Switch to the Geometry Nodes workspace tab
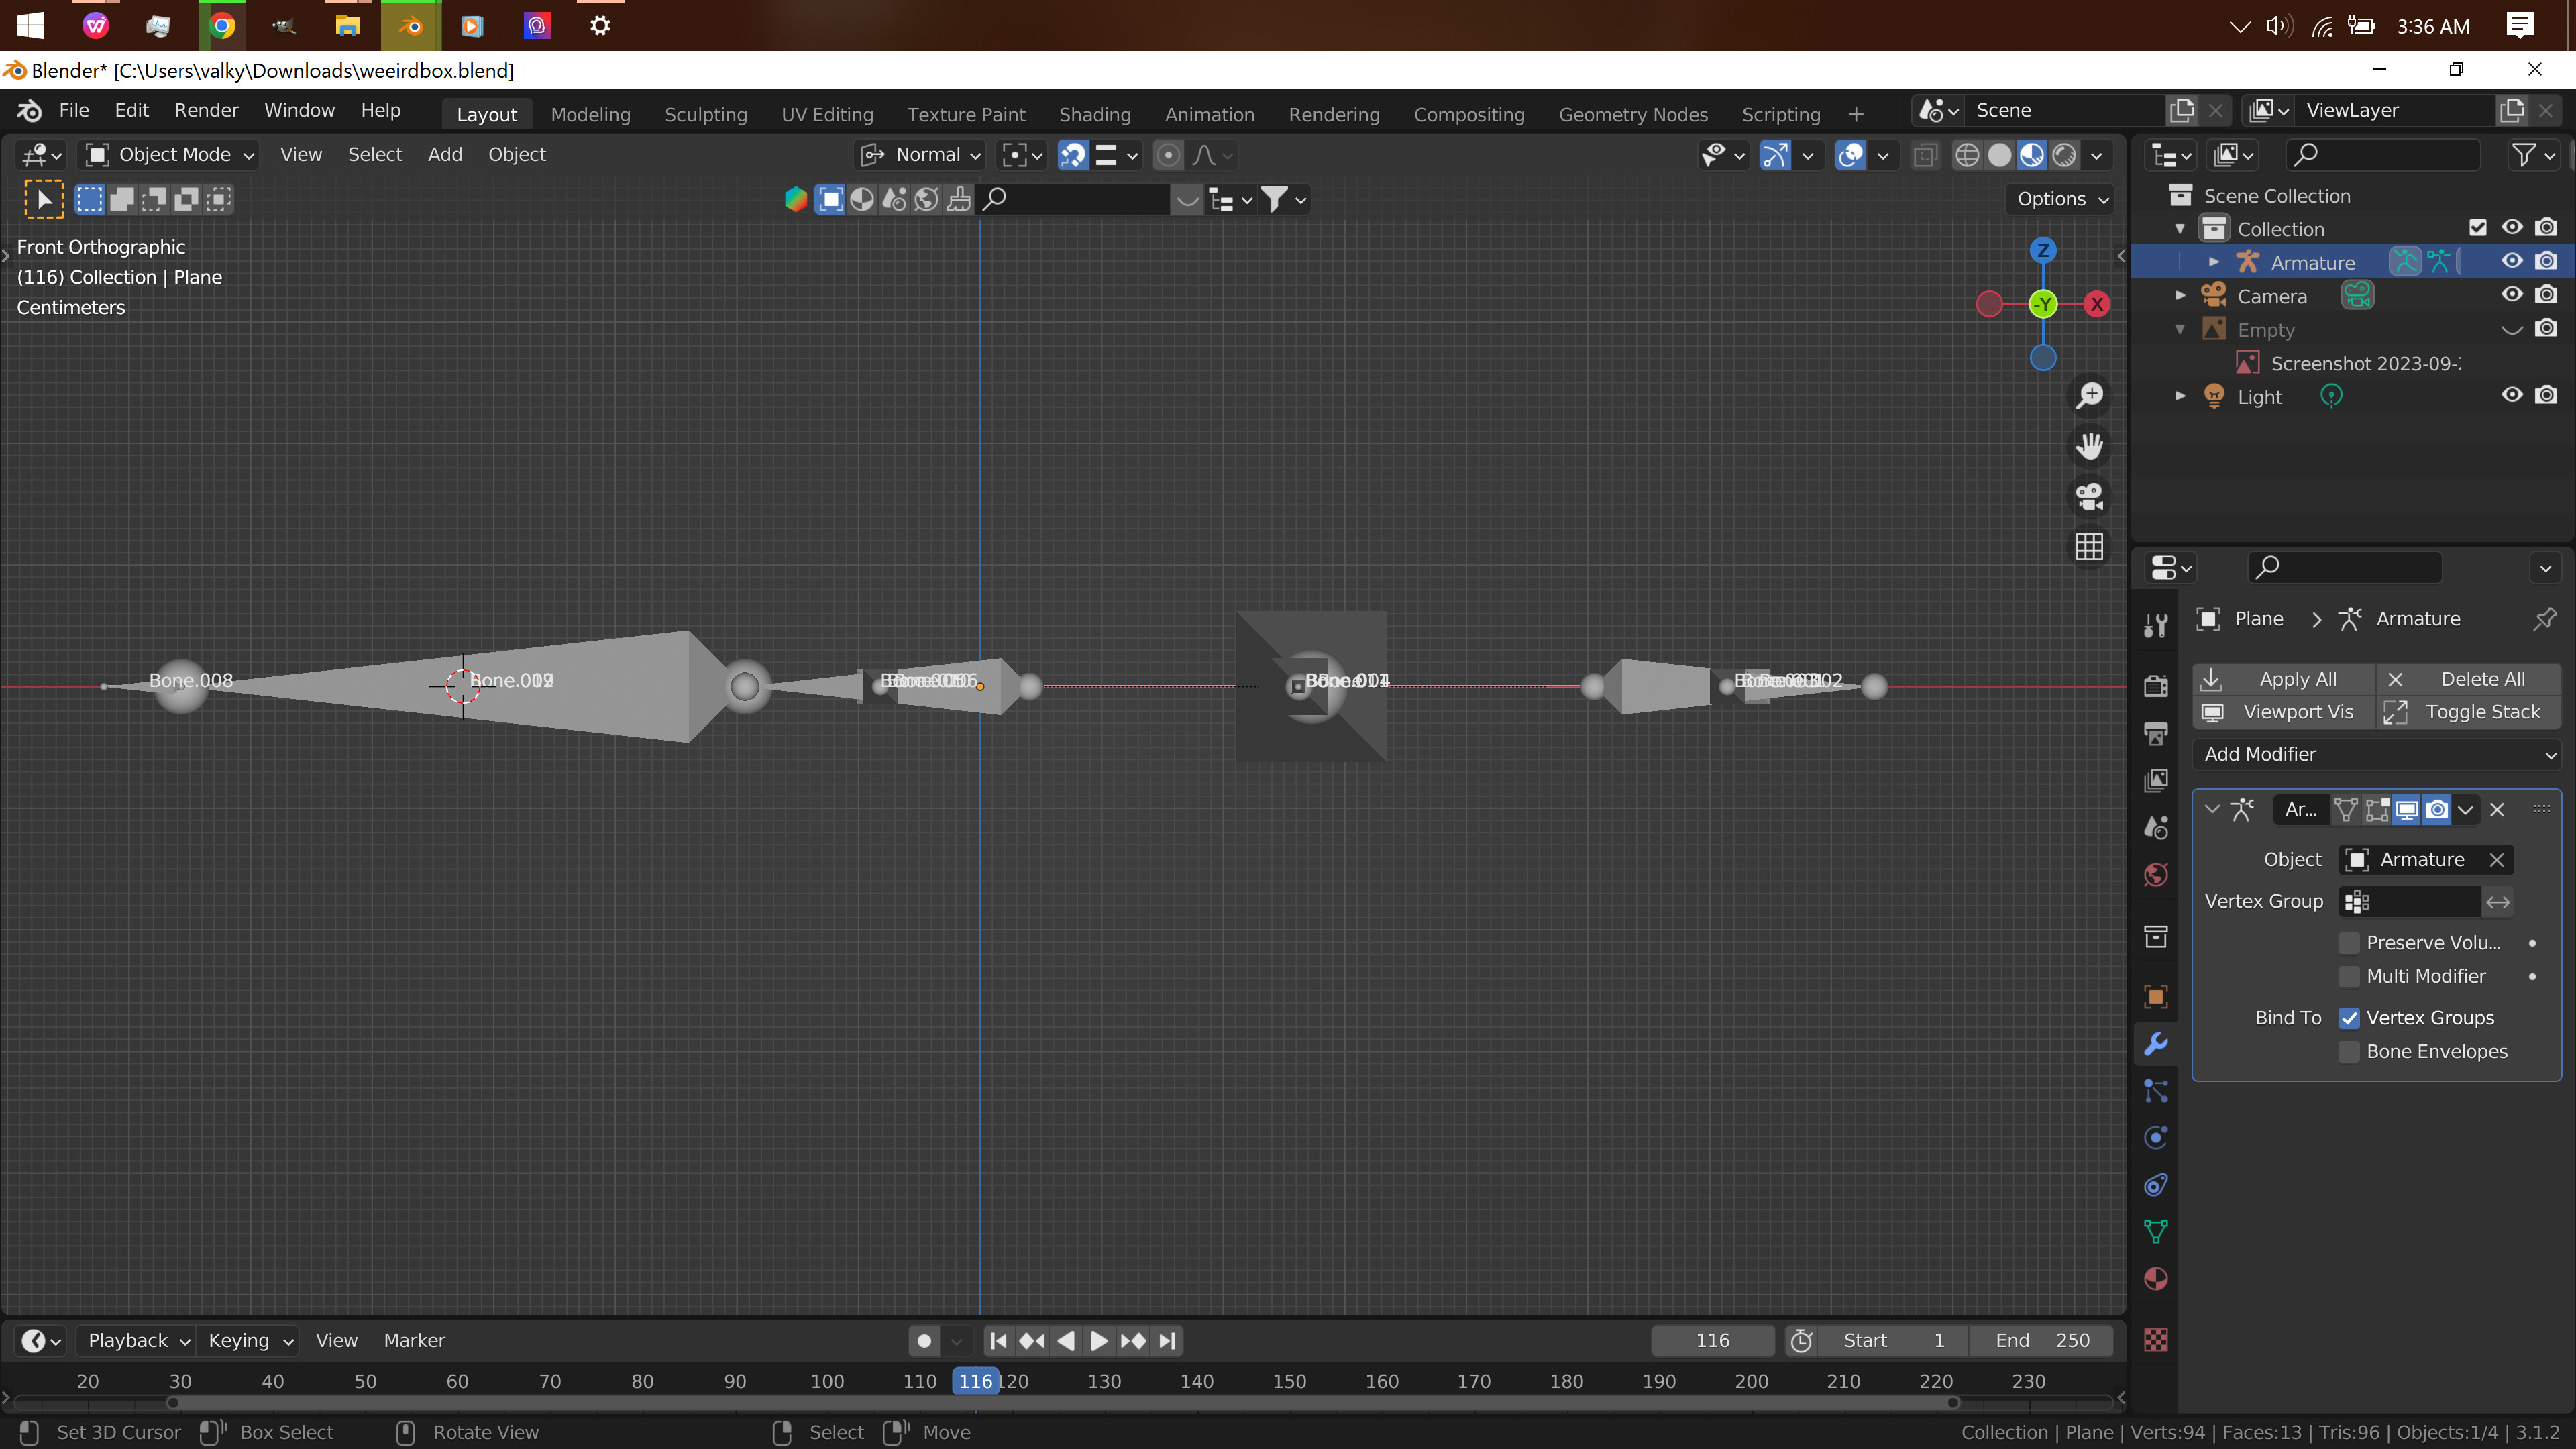Screen dimensions: 2576x1449 tap(1633, 114)
